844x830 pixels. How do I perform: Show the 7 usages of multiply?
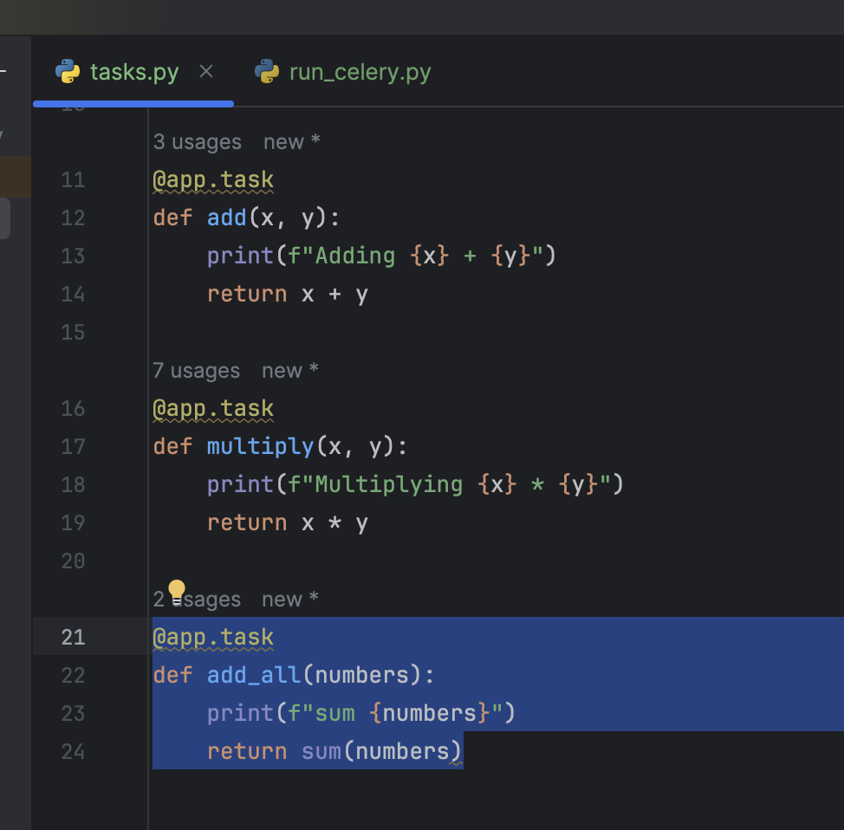(196, 371)
